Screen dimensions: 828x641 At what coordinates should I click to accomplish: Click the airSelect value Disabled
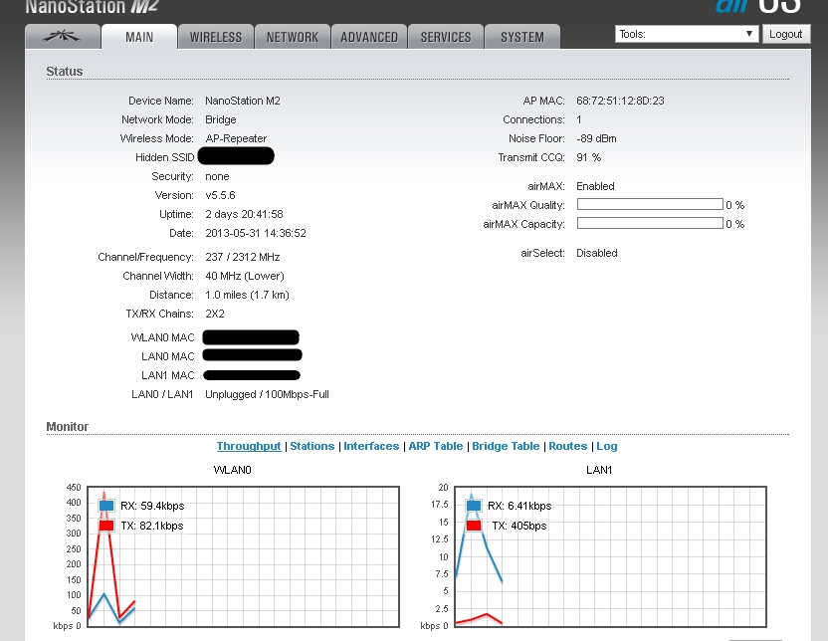pyautogui.click(x=597, y=253)
